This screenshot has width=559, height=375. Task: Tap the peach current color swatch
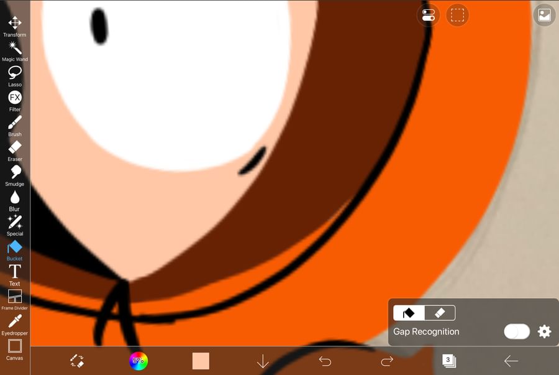[x=201, y=361]
